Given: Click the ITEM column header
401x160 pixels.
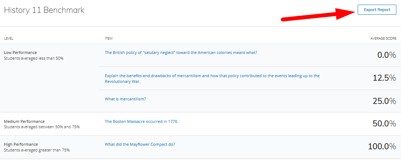Looking at the screenshot, I should tap(109, 38).
